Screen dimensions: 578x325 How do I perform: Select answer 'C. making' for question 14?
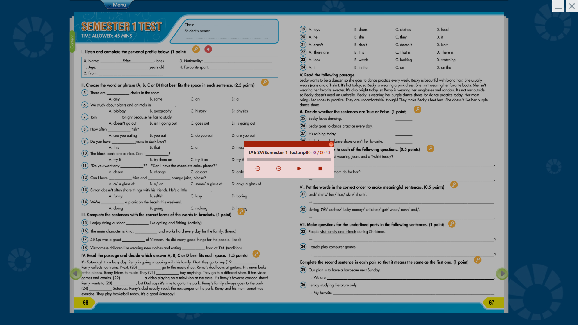(199, 208)
